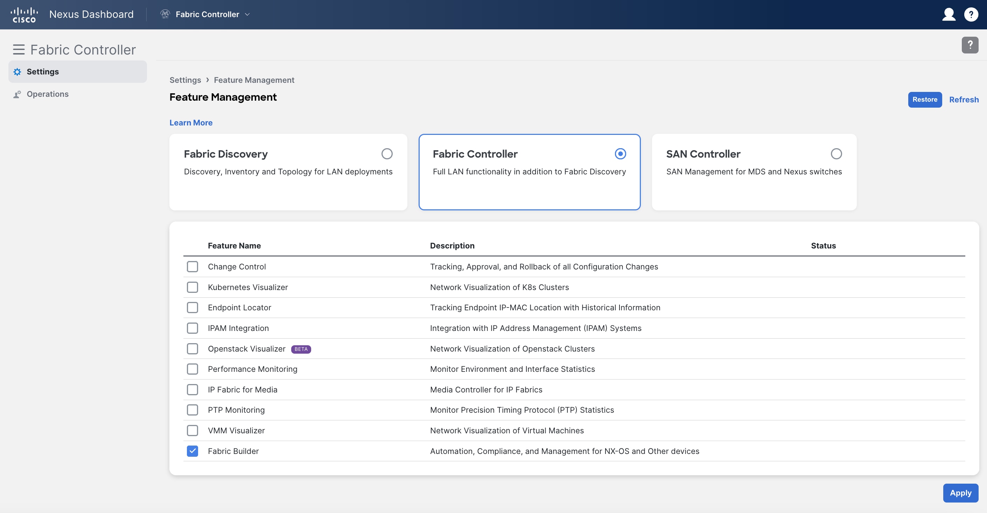The height and width of the screenshot is (513, 987).
Task: Click the Nexus Dashboard title
Action: (91, 15)
